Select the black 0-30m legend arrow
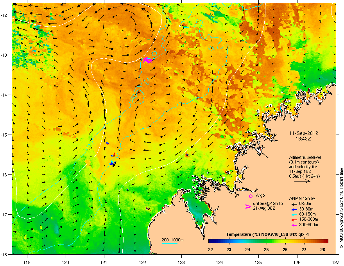 click(x=294, y=204)
